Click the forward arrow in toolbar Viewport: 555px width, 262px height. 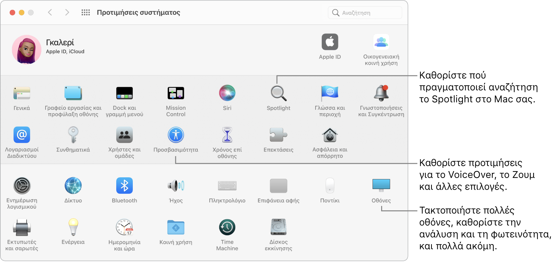pyautogui.click(x=67, y=12)
